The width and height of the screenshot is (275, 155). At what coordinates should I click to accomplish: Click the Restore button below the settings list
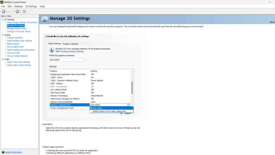[x=126, y=113]
